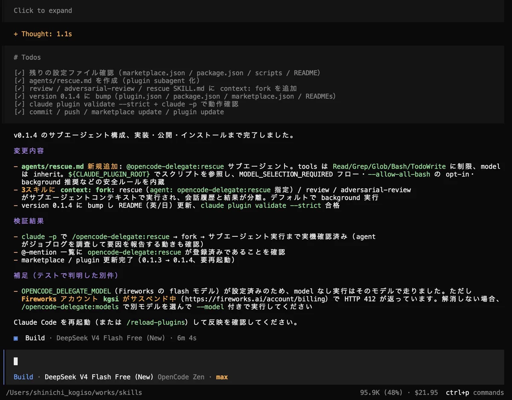Click the '${CLAUDE_PLUGIN_ROOT}' variable text
This screenshot has height=400, width=512.
tap(109, 174)
